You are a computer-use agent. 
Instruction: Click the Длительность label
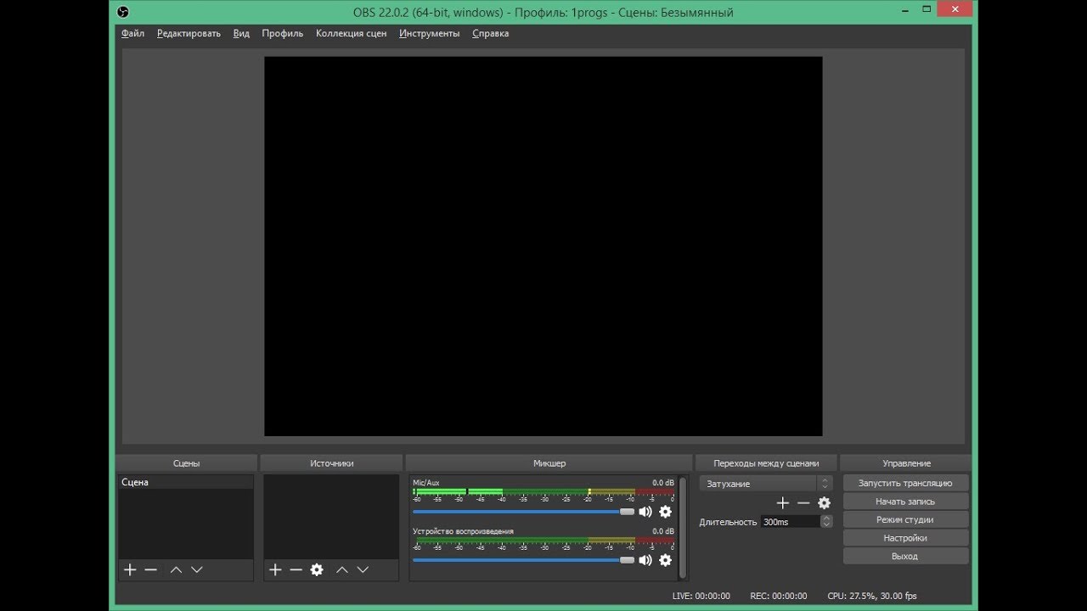coord(728,522)
